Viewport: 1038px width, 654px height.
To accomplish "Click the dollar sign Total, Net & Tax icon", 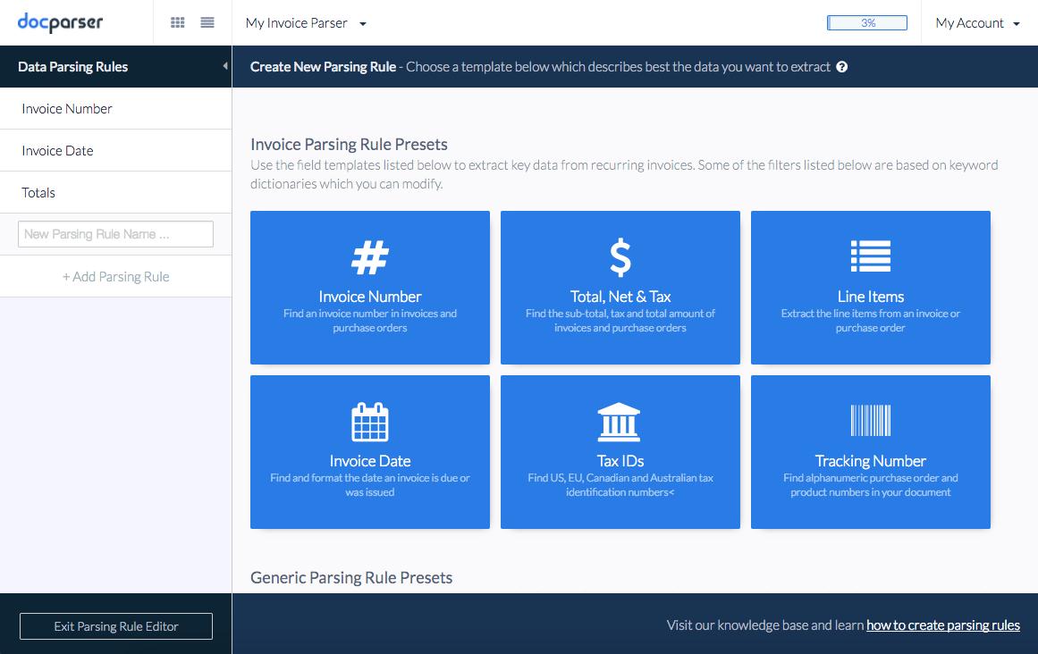I will pyautogui.click(x=620, y=257).
